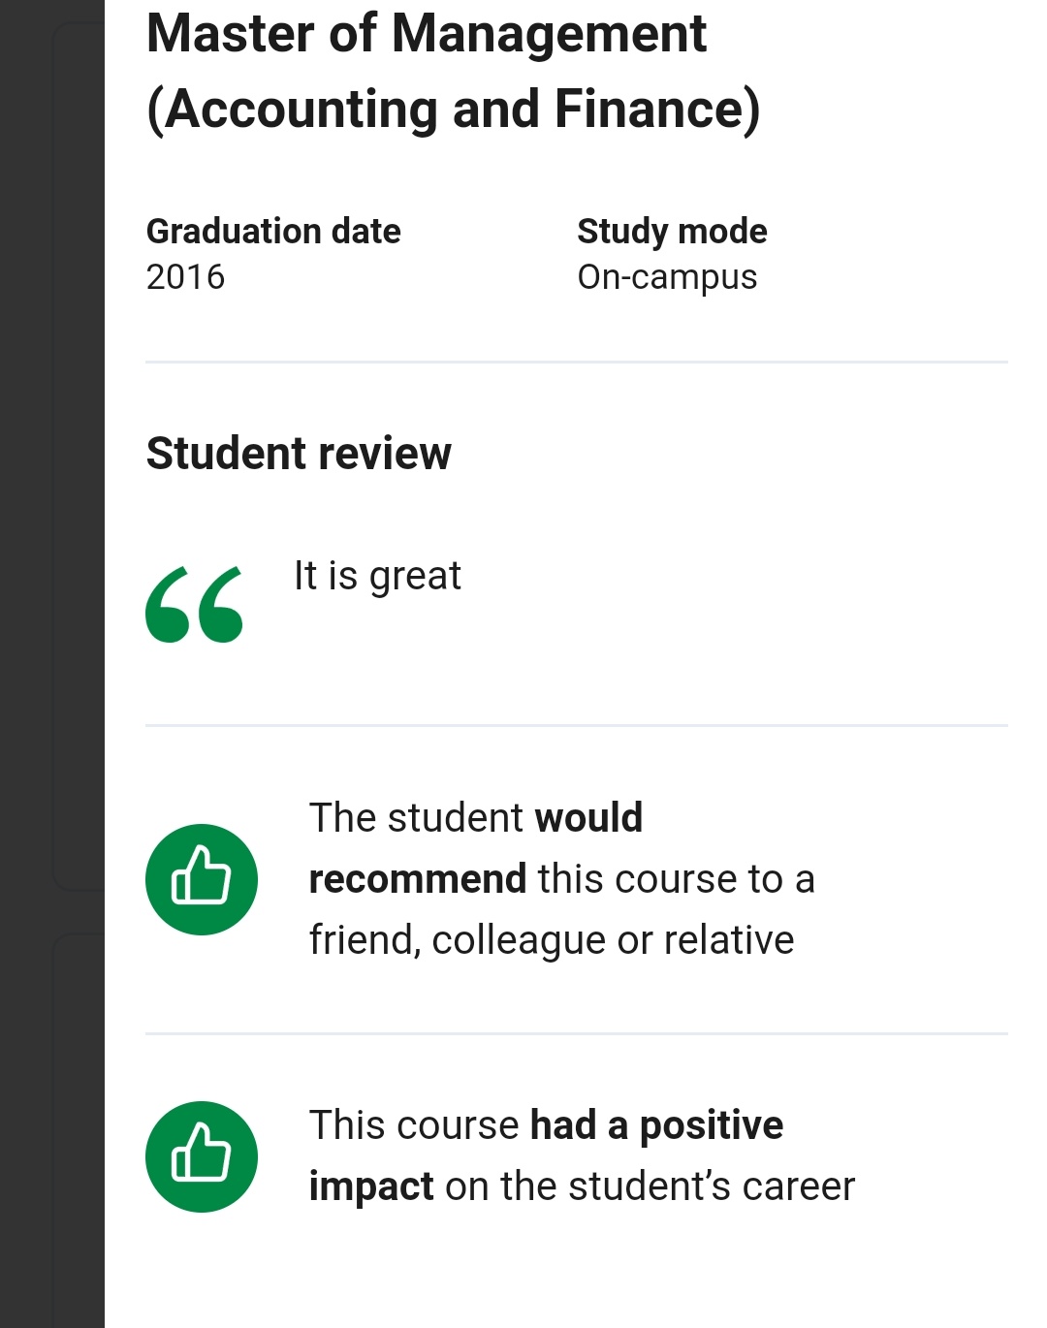Click the 'Graduation date' label

pos(273,232)
